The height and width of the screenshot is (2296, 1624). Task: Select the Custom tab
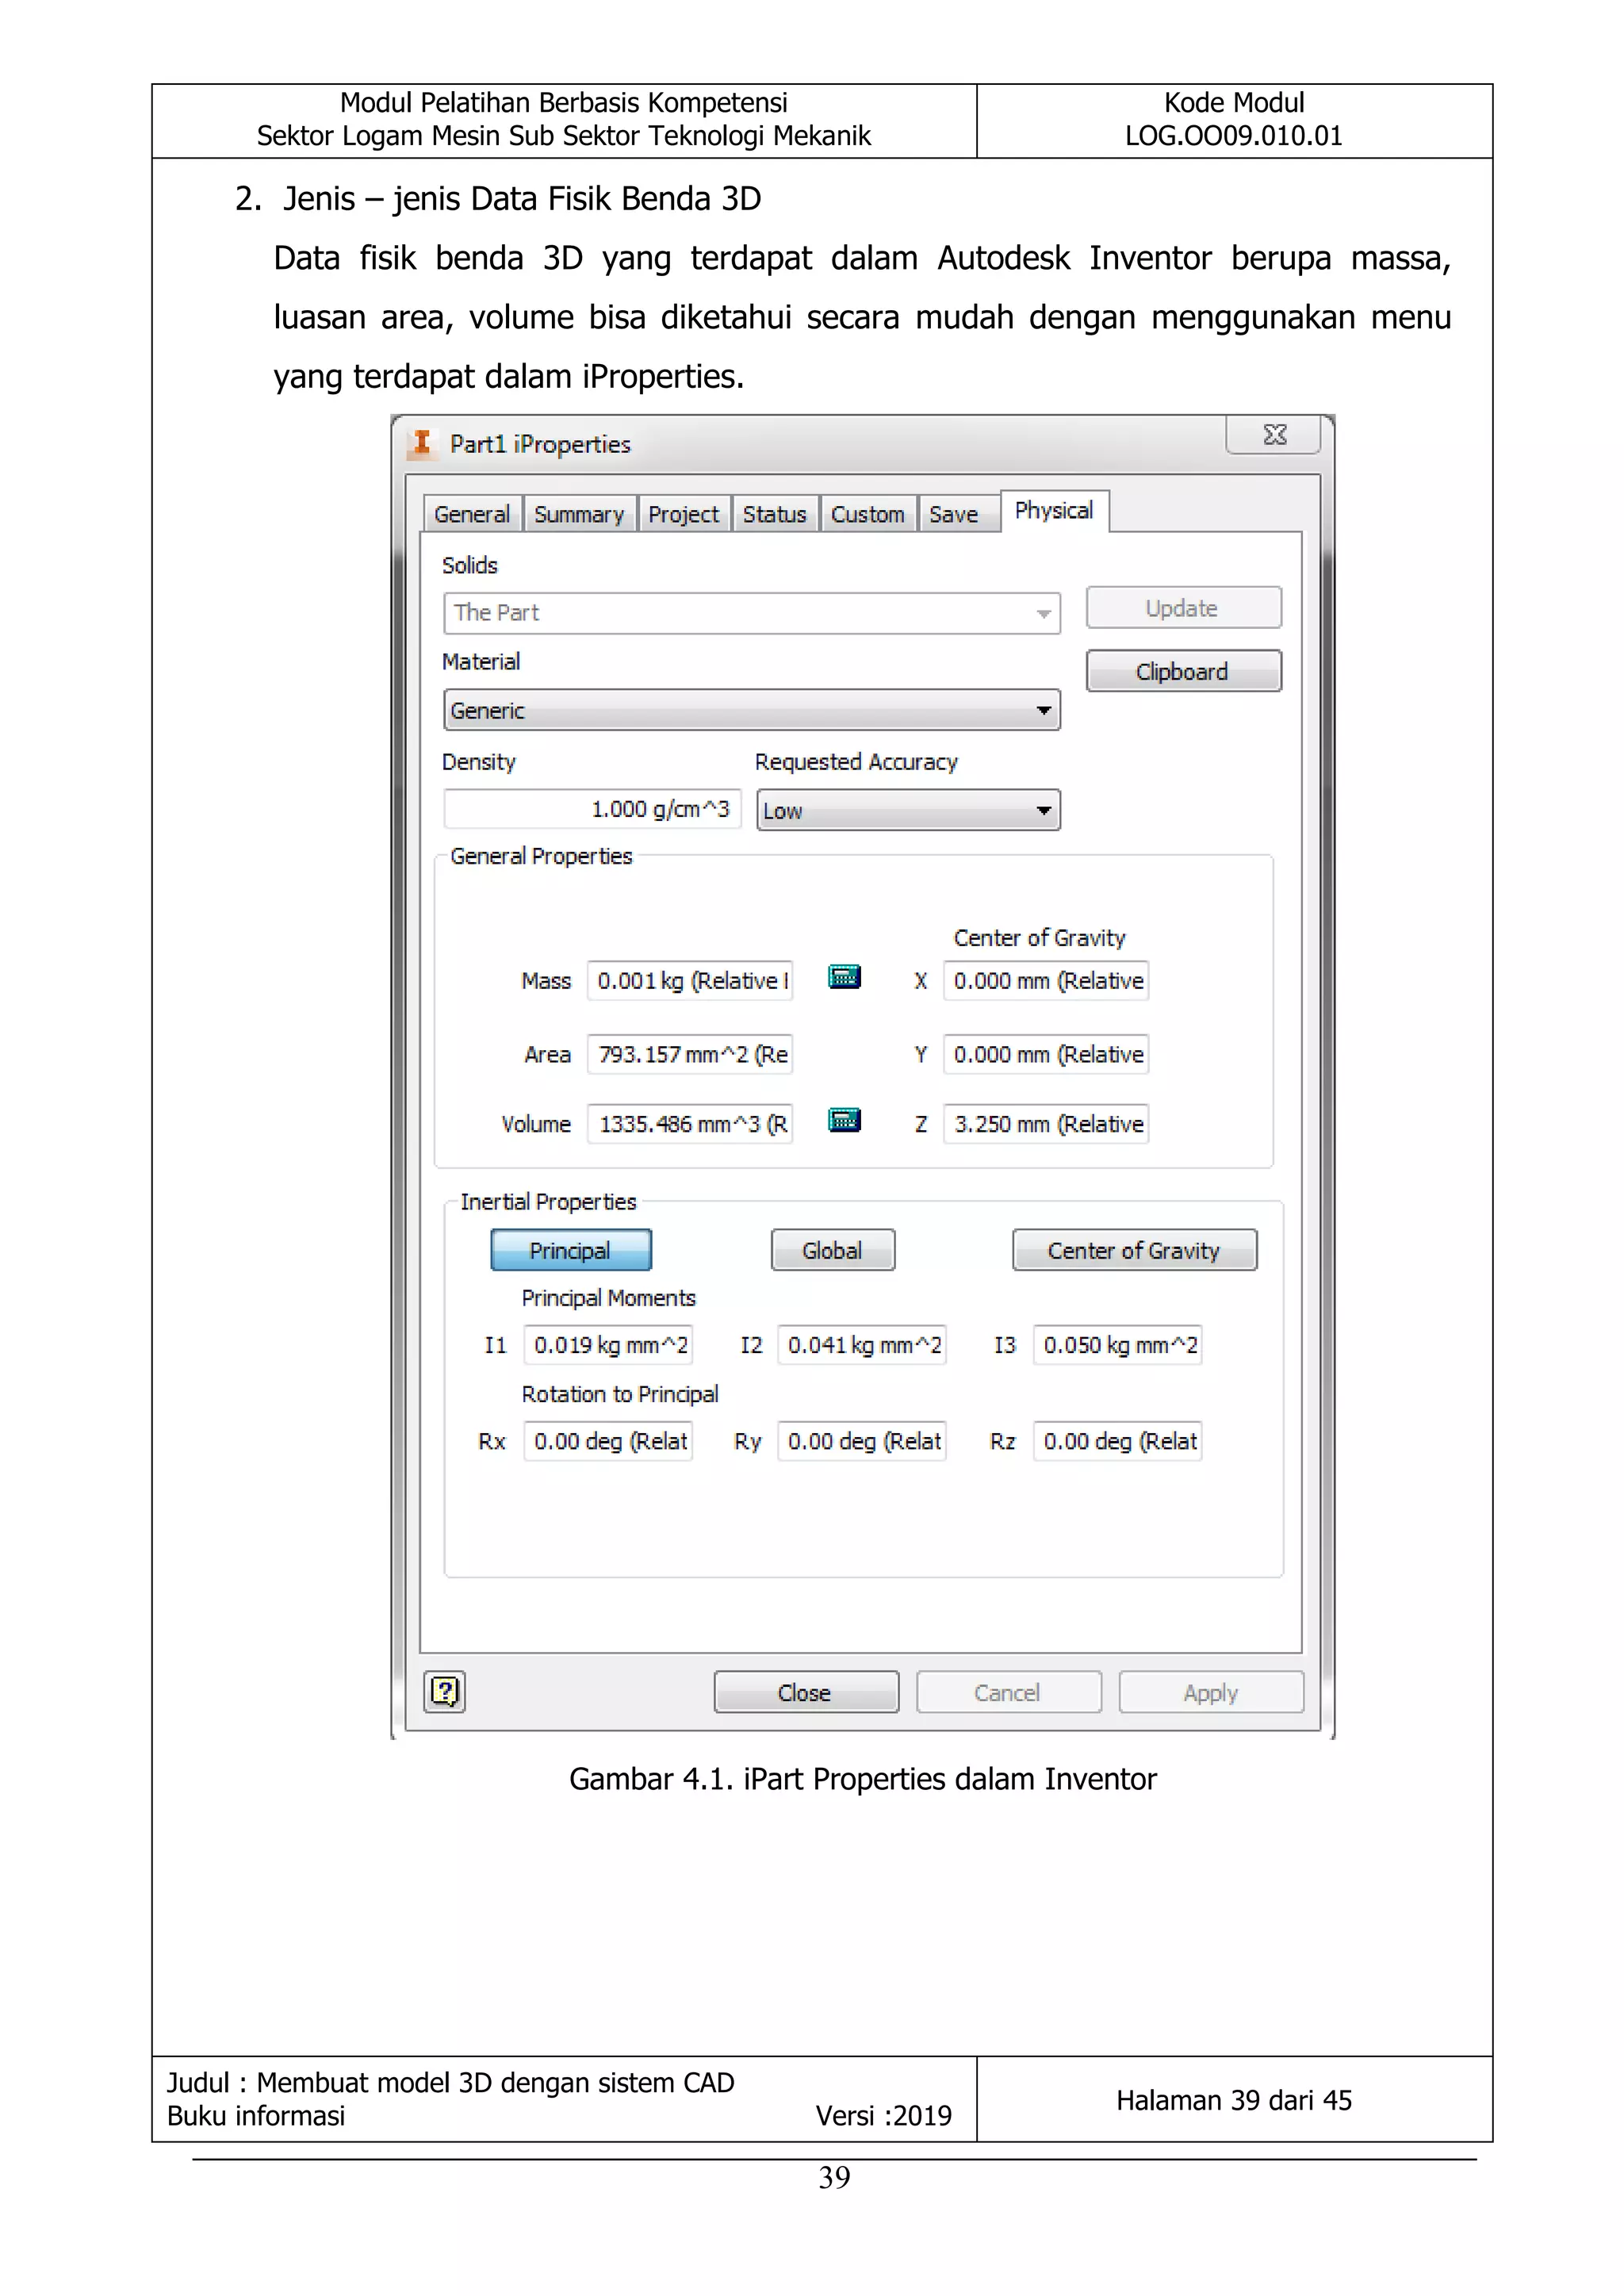867,514
